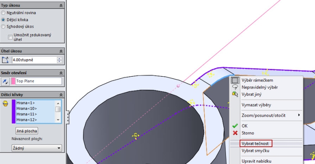Image resolution: width=315 pixels, height=164 pixels.
Task: Choose Upravit nabídku menu entry
Action: tap(256, 161)
